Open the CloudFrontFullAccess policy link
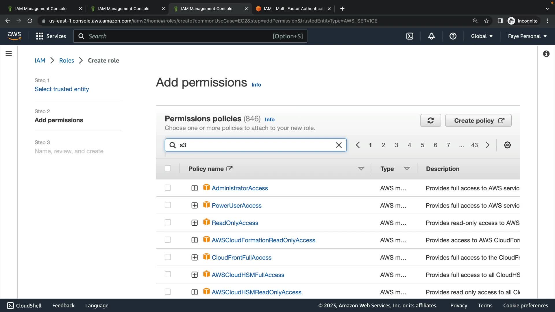Viewport: 555px width, 312px height. [241, 257]
